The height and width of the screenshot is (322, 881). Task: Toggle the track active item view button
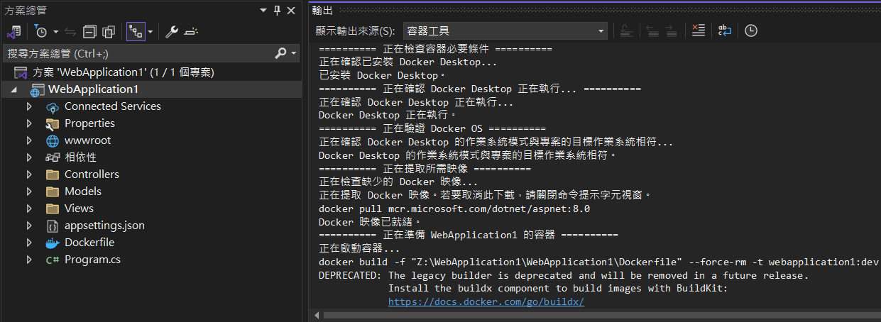[x=135, y=31]
